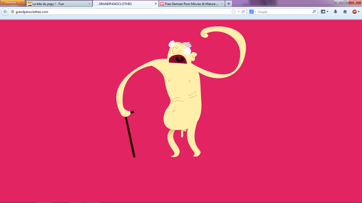
Task: Click the globe site identity icon
Action: [12, 12]
